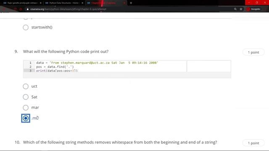Click the 1 point badge for question 9
This screenshot has height=151, width=269.
[253, 52]
